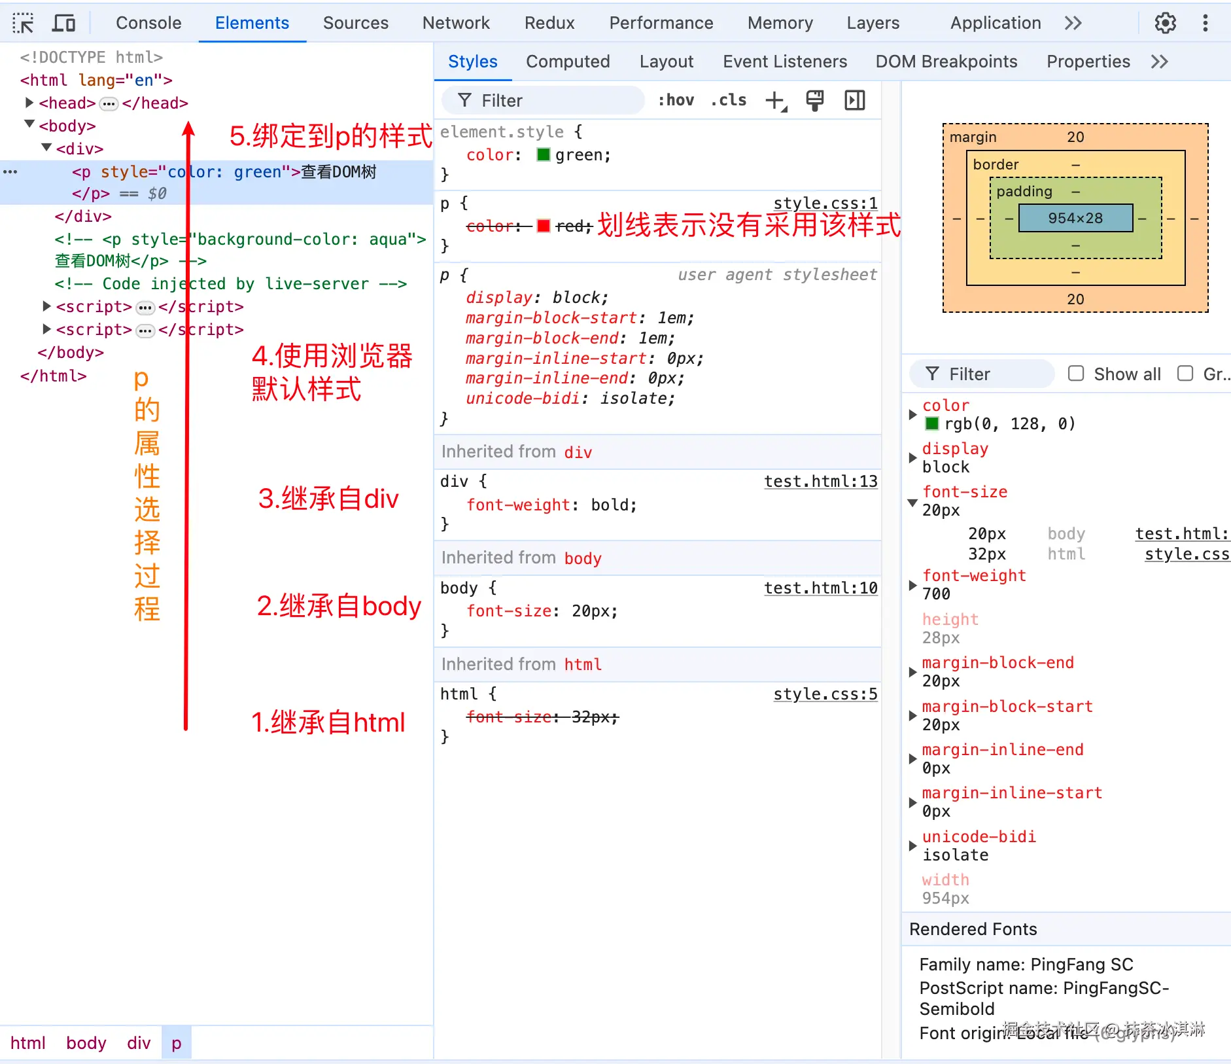Viewport: 1231px width, 1064px height.
Task: Toggle the rendering emulations paintbrush icon
Action: pyautogui.click(x=815, y=101)
